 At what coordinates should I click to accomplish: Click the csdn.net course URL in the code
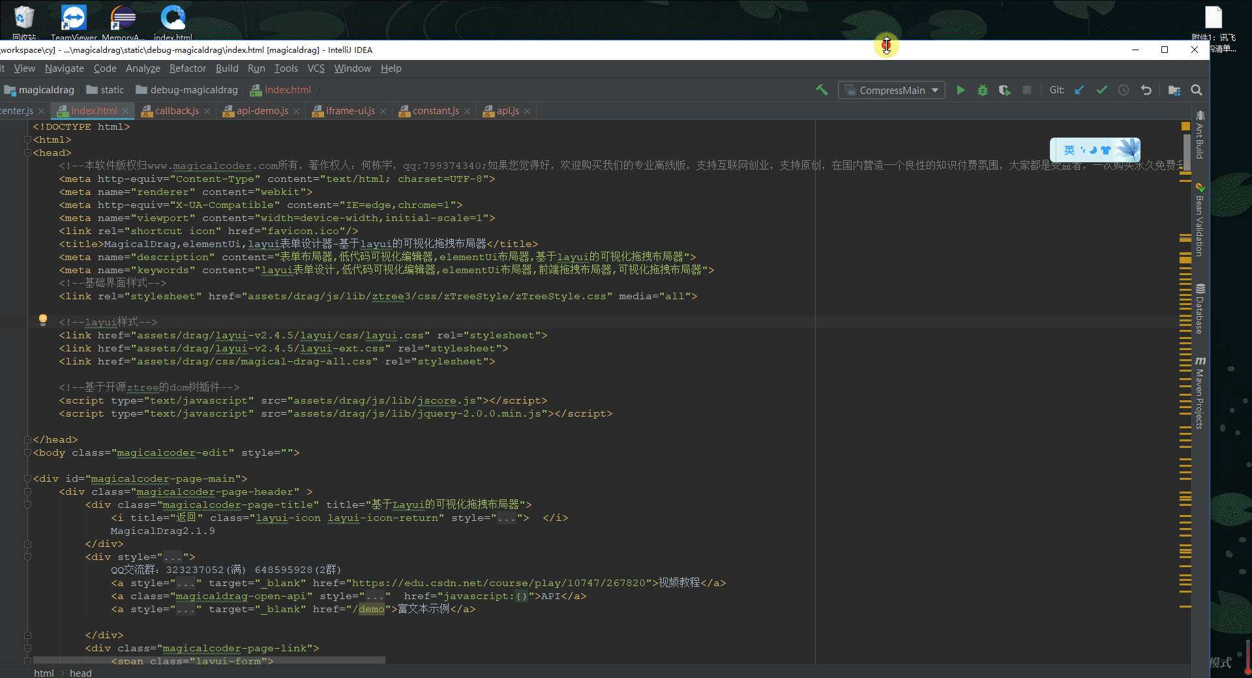tap(499, 583)
